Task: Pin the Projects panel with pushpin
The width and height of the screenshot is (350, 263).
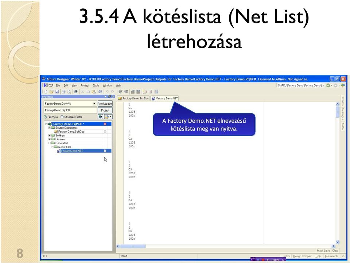Action: (x=109, y=96)
